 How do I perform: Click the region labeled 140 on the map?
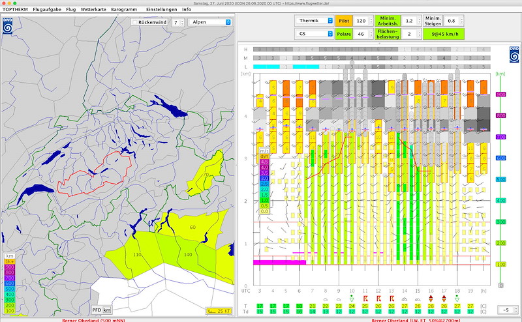click(188, 254)
